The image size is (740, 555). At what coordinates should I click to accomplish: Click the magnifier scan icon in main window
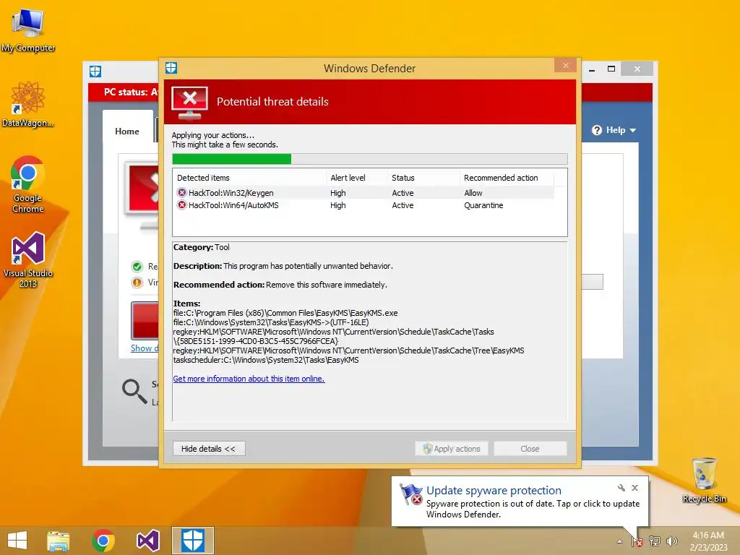pos(134,391)
